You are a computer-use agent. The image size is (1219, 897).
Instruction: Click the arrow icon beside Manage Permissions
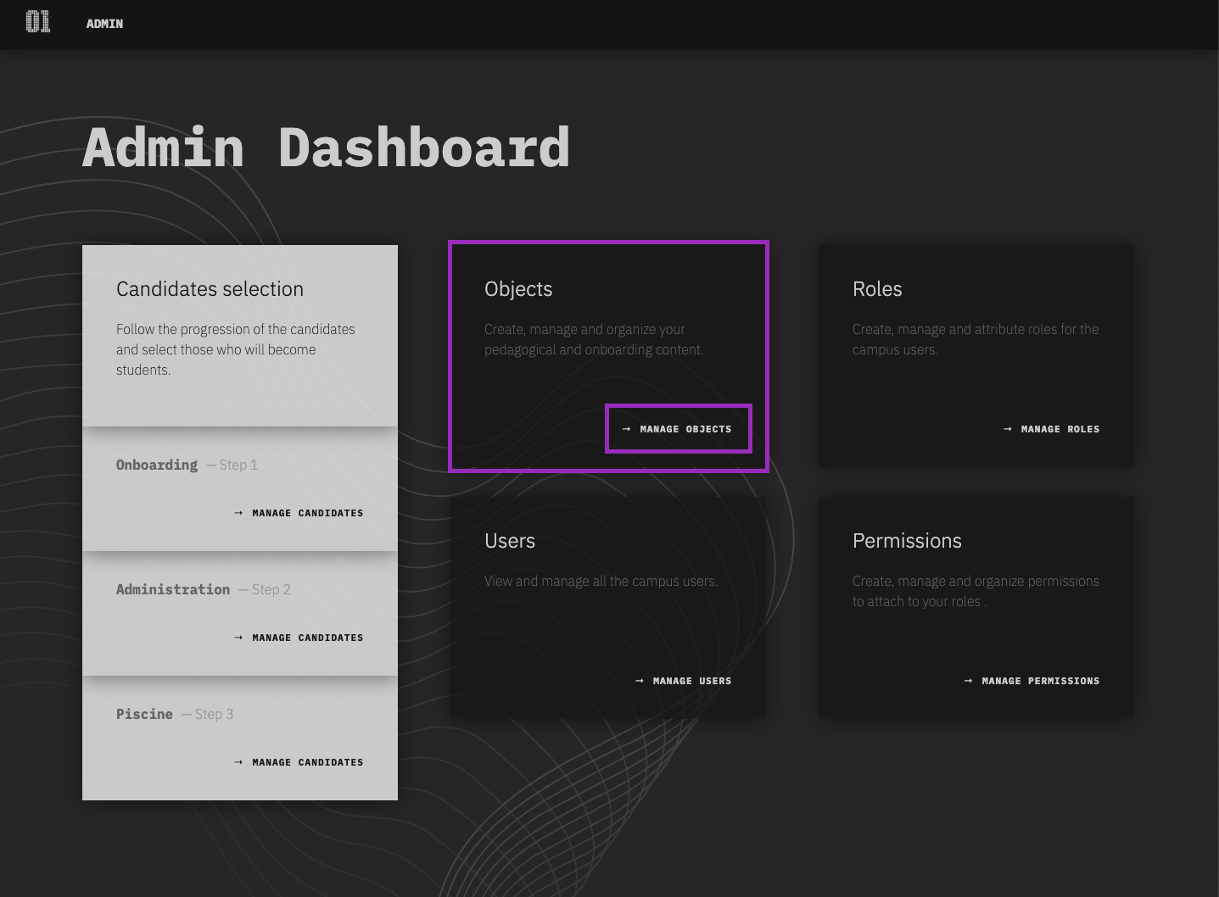pos(969,681)
